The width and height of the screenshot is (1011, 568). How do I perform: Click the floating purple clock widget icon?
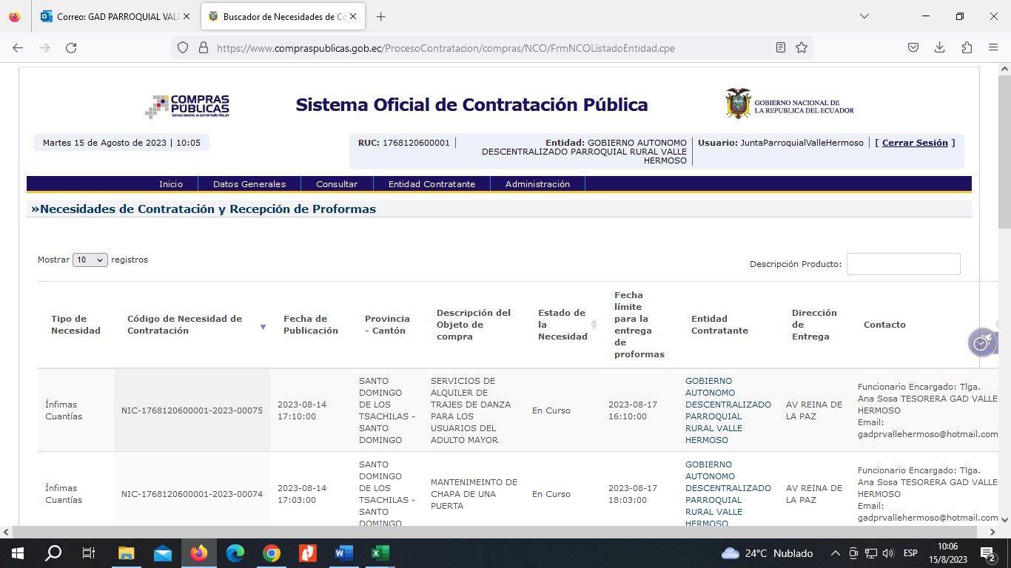pyautogui.click(x=981, y=342)
